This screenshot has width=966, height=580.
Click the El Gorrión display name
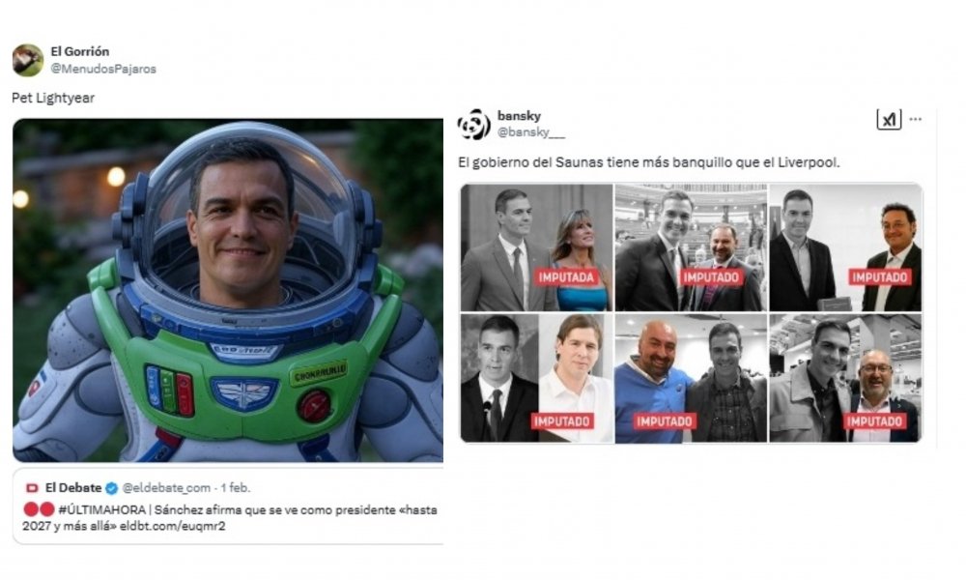pyautogui.click(x=80, y=52)
